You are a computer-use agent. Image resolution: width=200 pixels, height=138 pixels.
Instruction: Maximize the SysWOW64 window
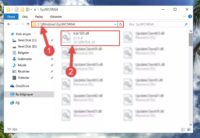(x=175, y=9)
